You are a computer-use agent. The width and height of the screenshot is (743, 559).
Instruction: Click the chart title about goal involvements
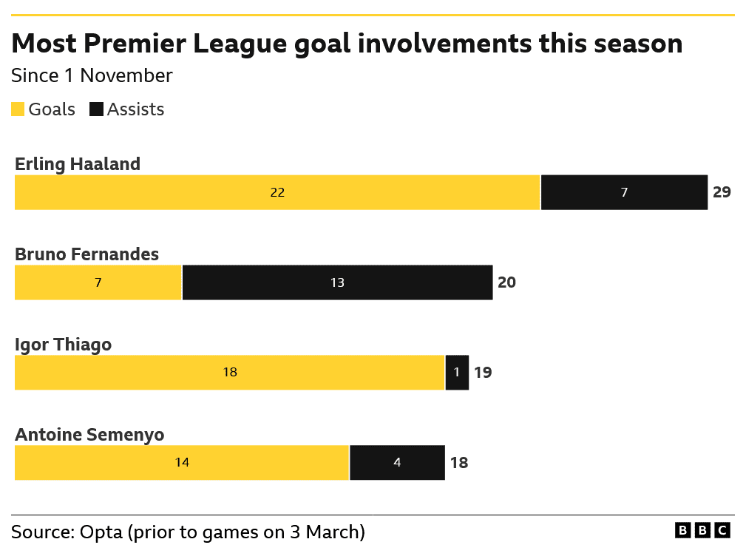pyautogui.click(x=347, y=44)
